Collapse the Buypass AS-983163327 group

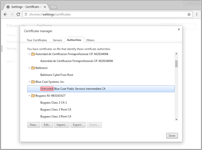point(29,96)
